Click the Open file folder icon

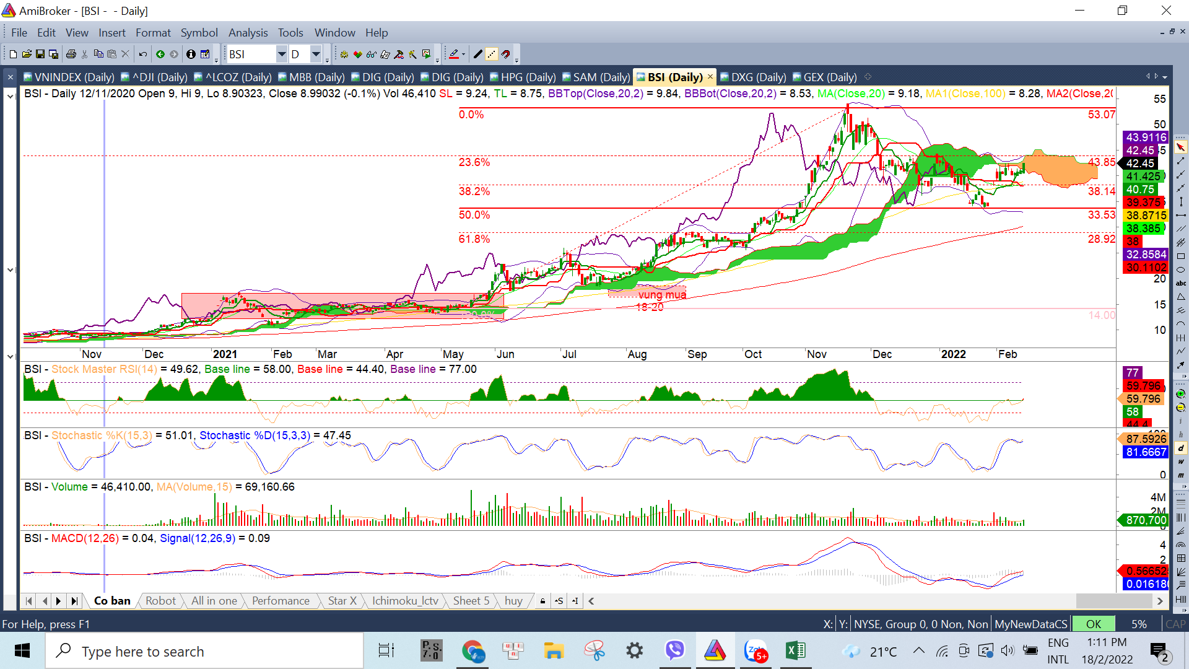pyautogui.click(x=27, y=55)
